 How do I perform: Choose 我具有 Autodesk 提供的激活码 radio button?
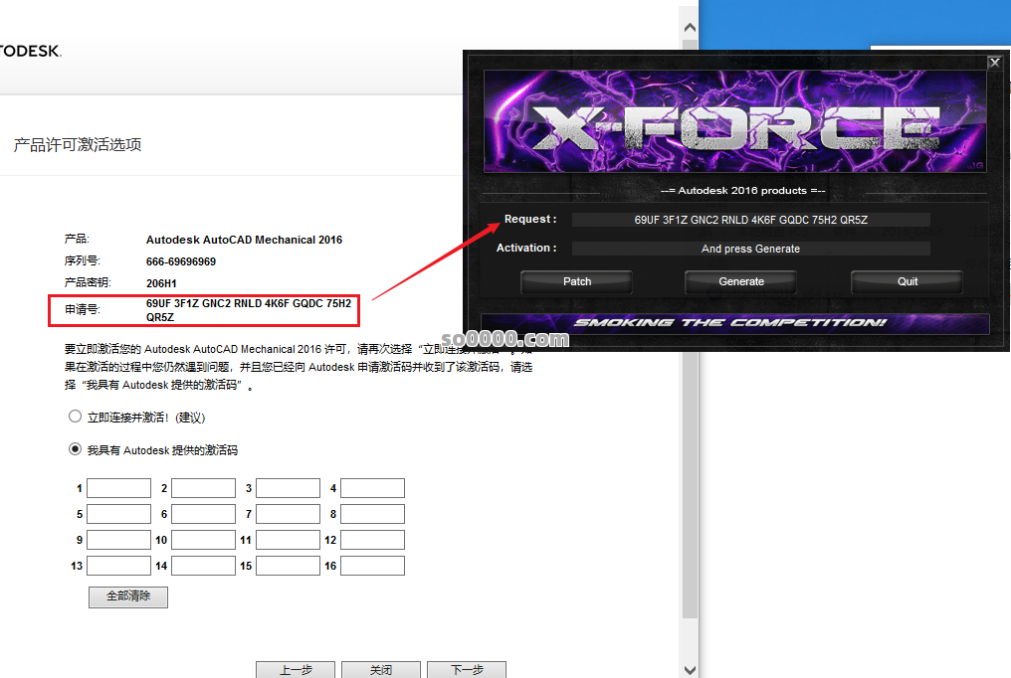[75, 449]
